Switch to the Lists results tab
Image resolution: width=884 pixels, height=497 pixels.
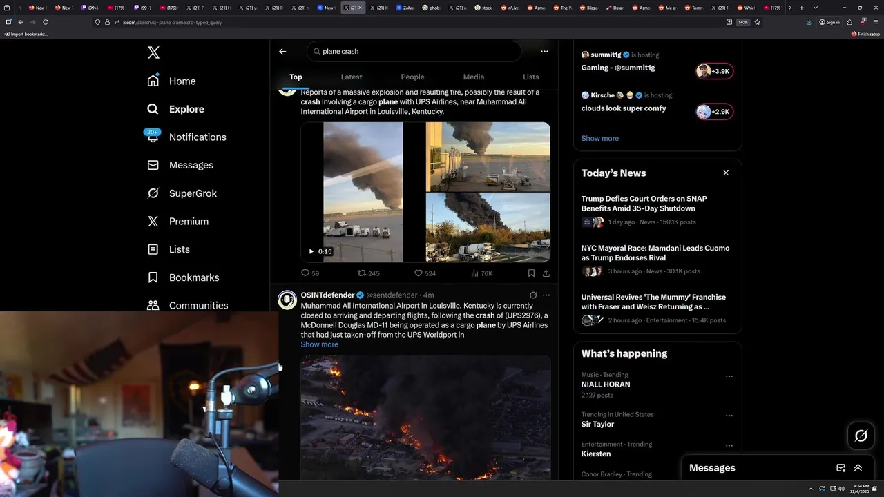pyautogui.click(x=530, y=77)
